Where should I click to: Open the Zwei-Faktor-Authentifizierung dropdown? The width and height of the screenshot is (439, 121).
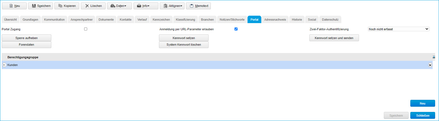[x=399, y=29]
